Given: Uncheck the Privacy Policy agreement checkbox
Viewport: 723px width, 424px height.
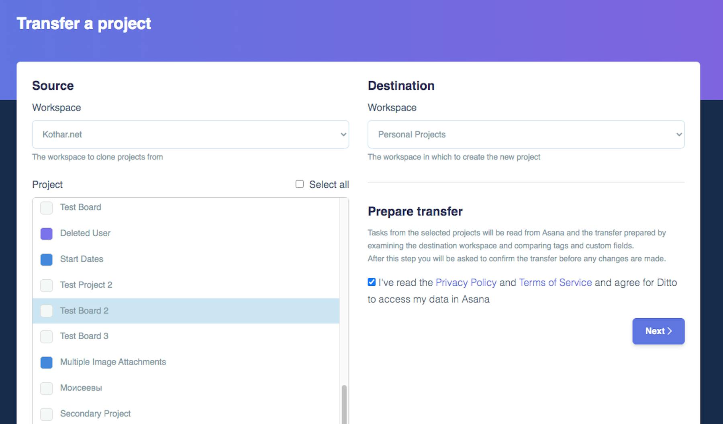Looking at the screenshot, I should (x=372, y=282).
